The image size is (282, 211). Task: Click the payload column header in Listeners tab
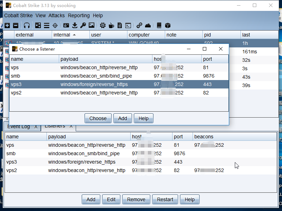[x=88, y=137]
